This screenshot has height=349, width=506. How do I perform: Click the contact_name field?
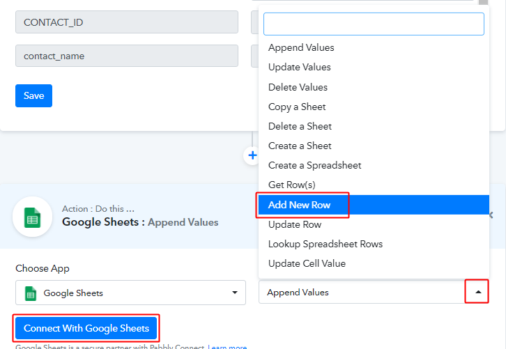[x=127, y=56]
